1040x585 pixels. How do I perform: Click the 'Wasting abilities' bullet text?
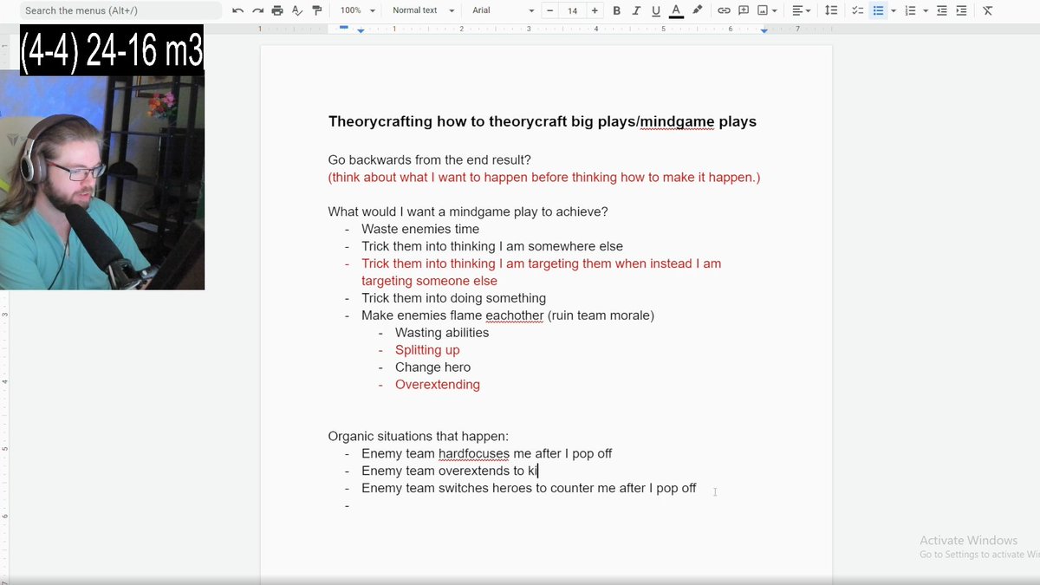[442, 333]
